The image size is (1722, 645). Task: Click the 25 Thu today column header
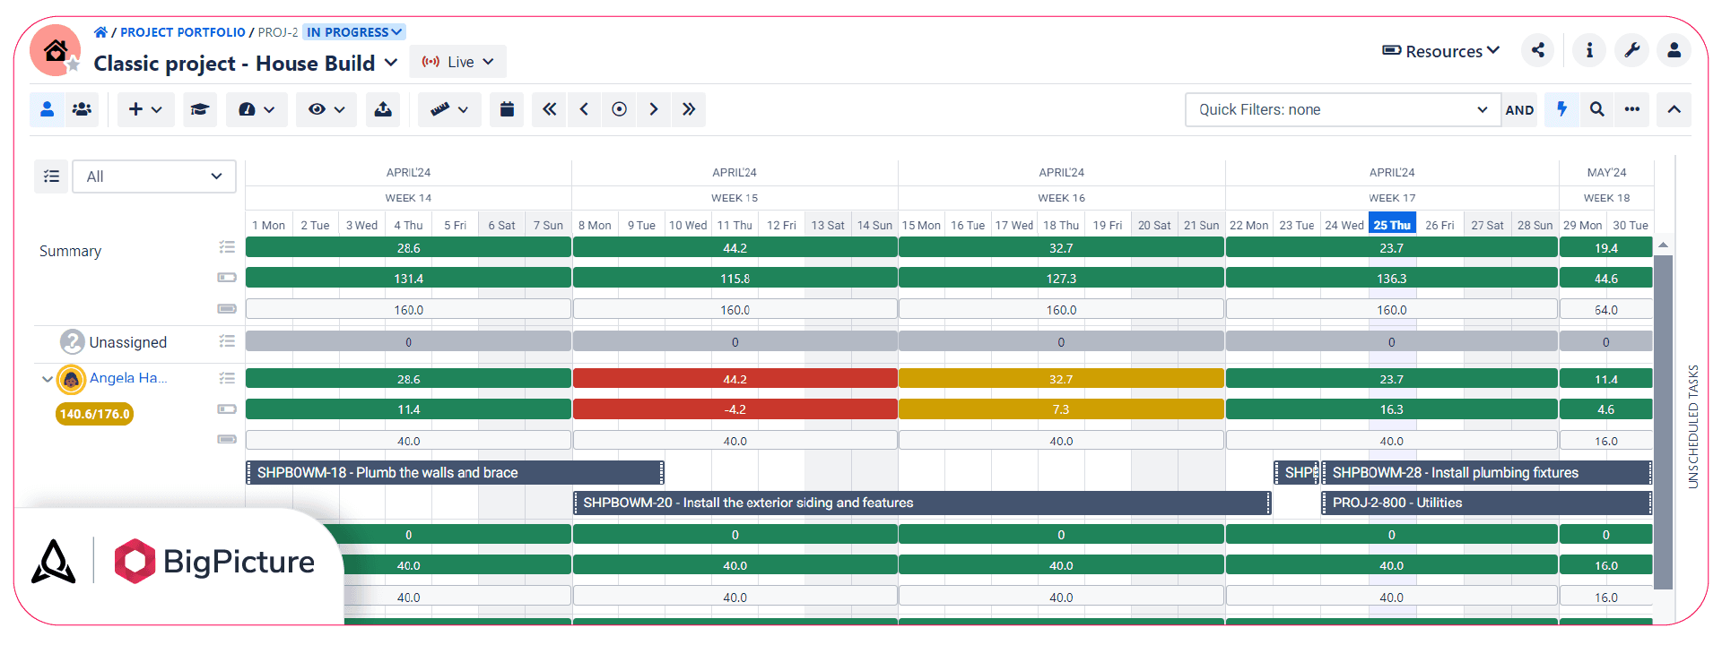tap(1392, 225)
